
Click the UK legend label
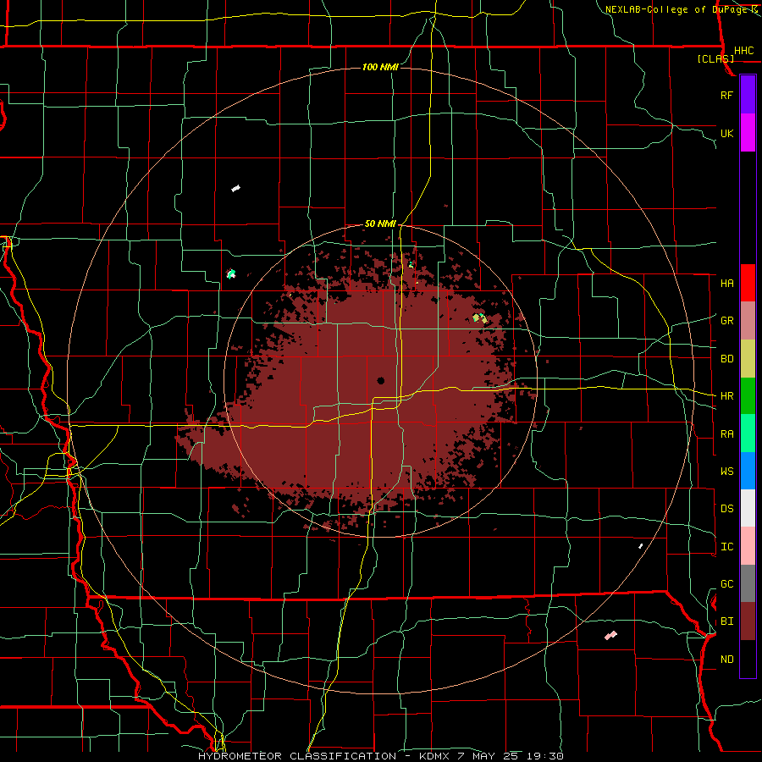point(726,133)
